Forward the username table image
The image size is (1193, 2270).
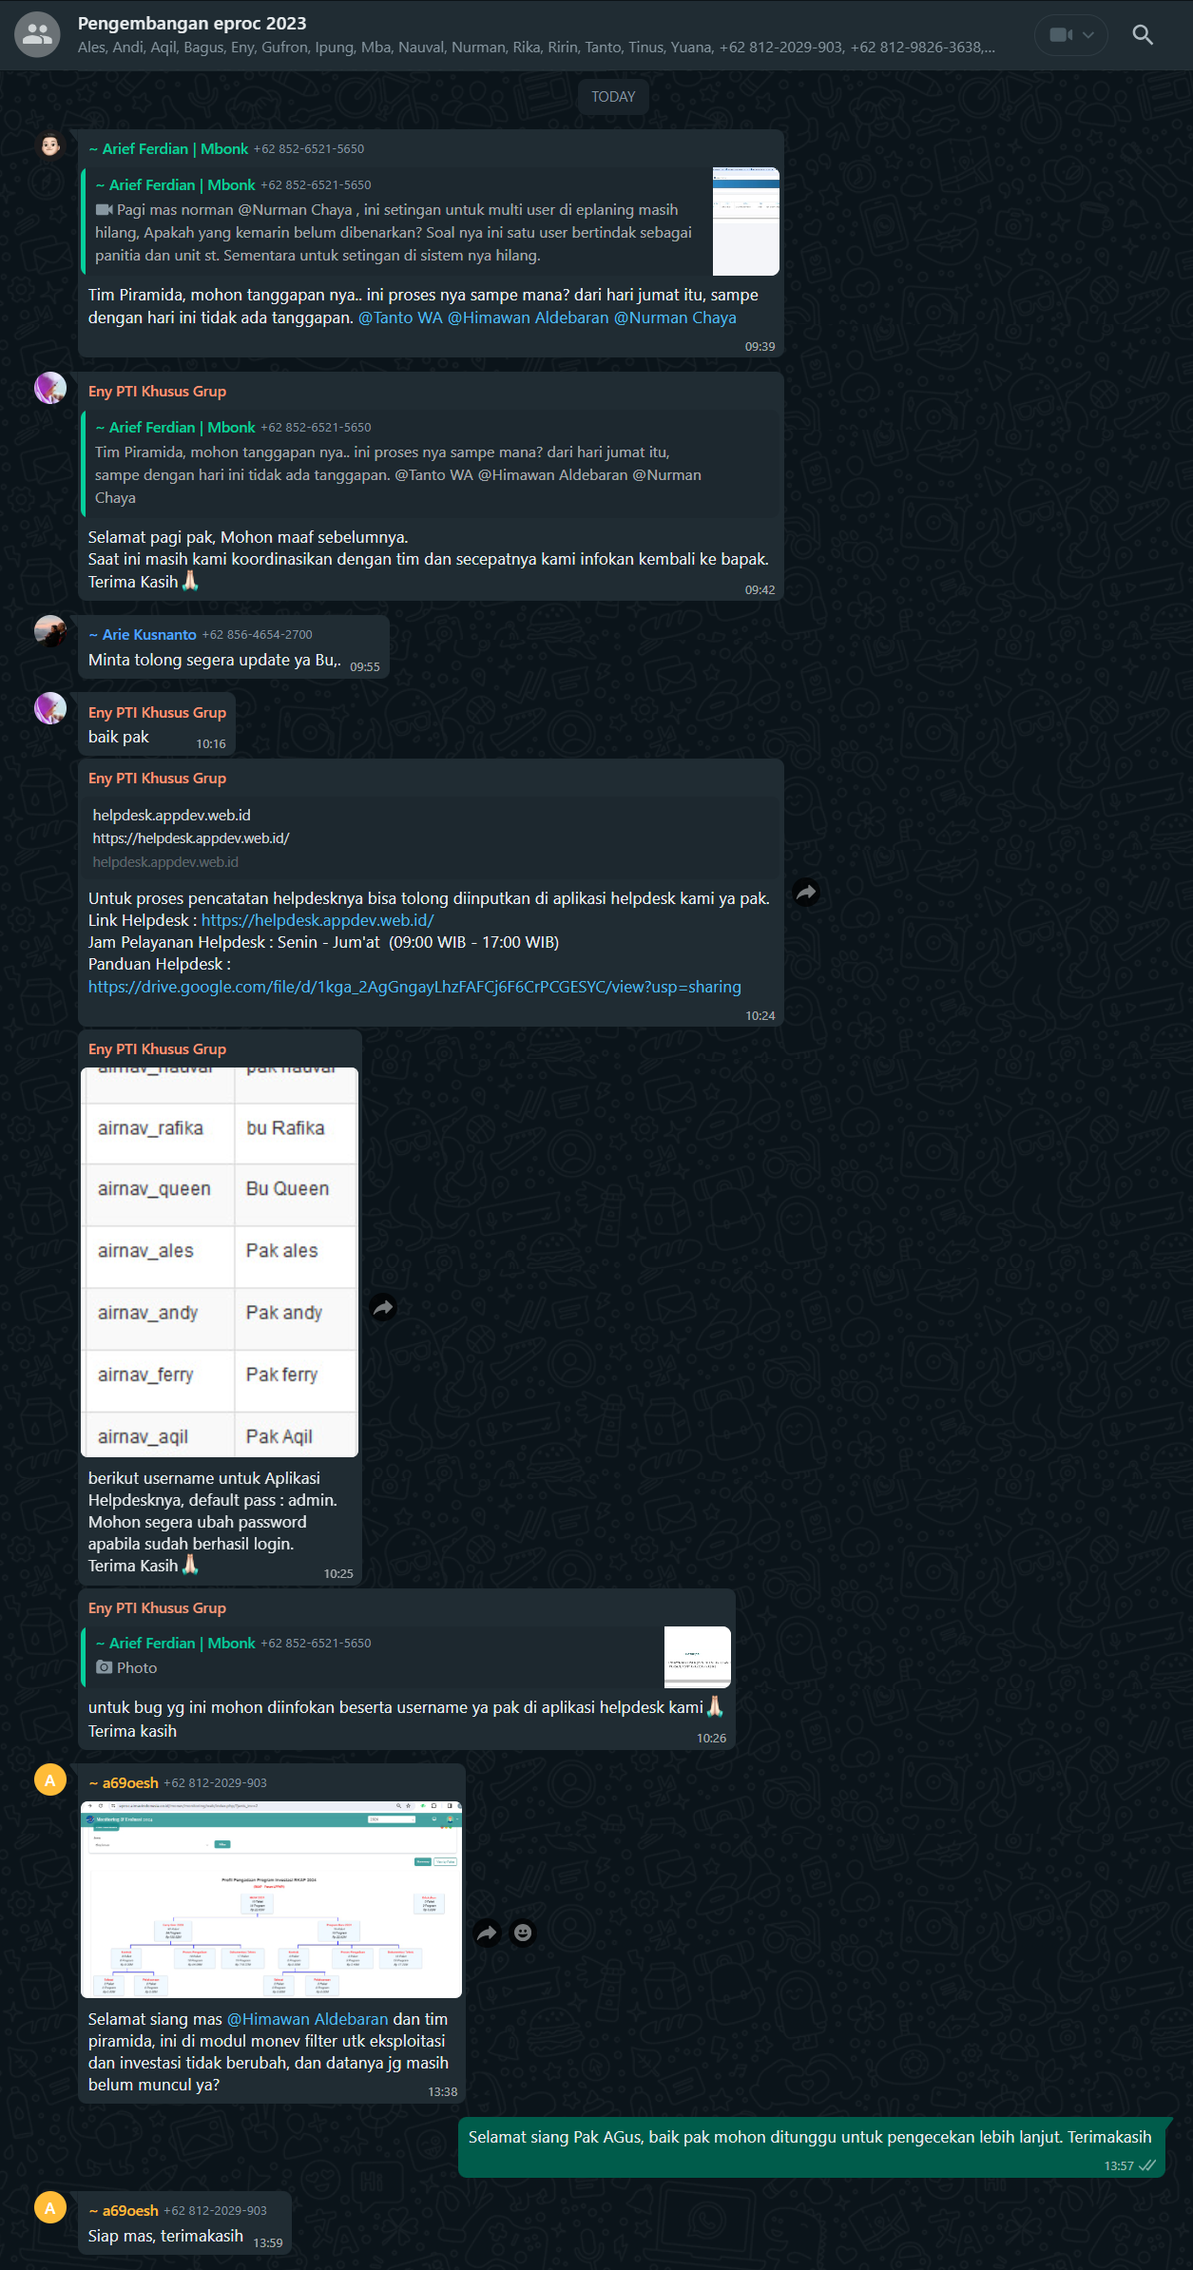[383, 1308]
